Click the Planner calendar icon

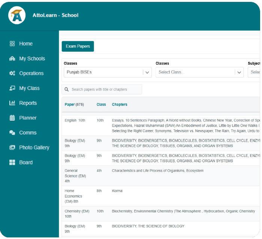12,118
